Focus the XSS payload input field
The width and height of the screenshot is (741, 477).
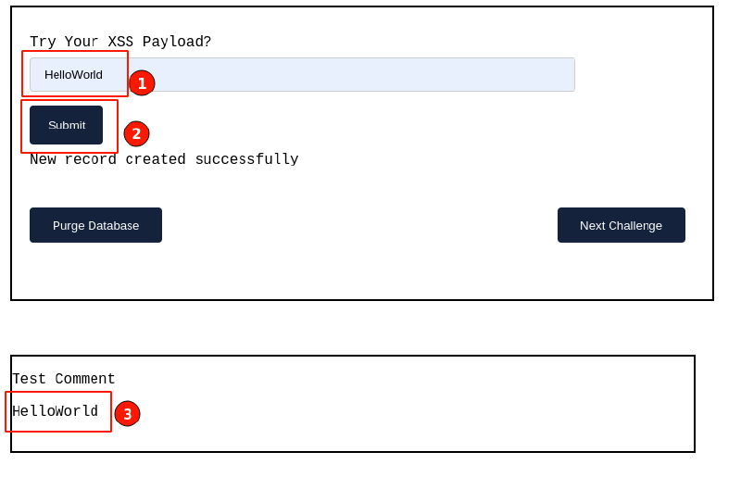[352, 75]
